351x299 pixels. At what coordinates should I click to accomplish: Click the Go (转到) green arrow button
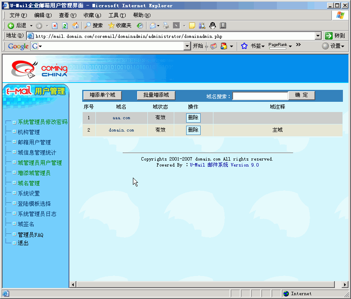click(335, 36)
